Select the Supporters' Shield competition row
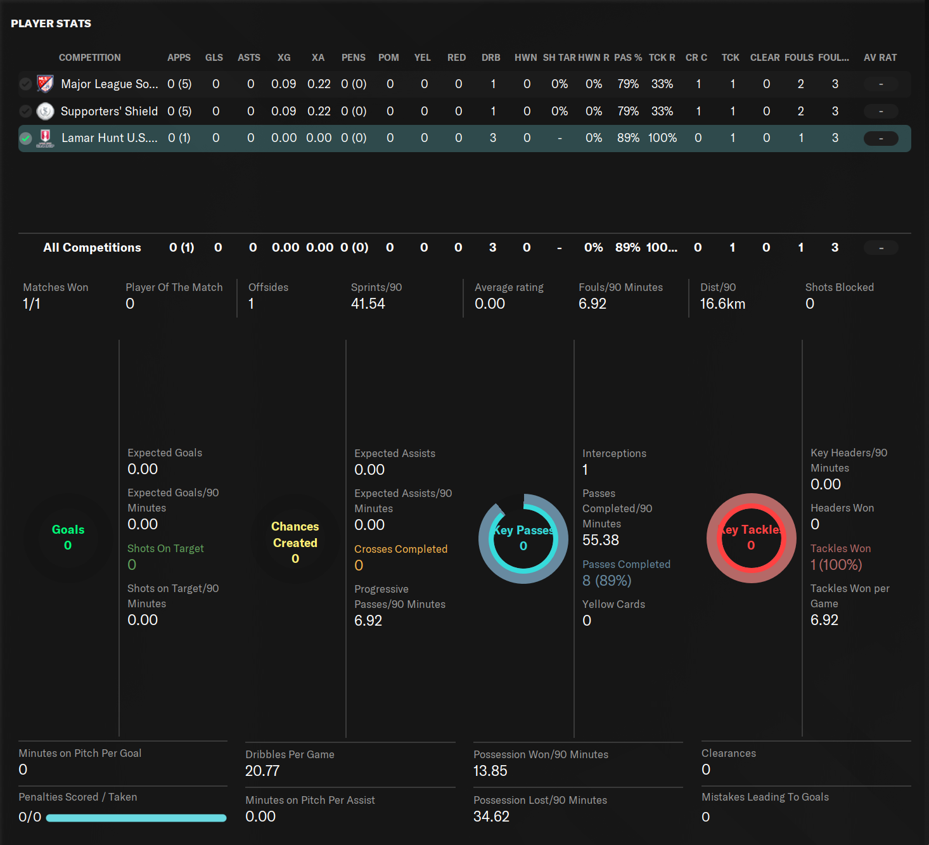The height and width of the screenshot is (845, 929). 465,111
